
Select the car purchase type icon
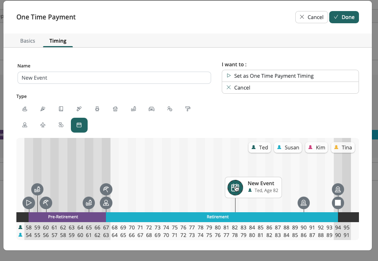point(152,109)
